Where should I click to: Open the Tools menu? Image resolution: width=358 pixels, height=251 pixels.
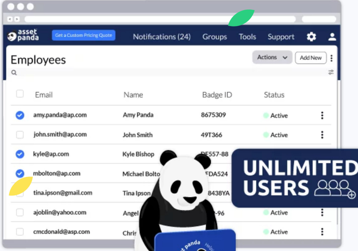tap(247, 37)
